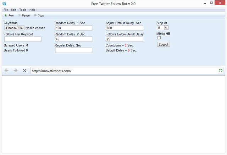Screen dimensions: 227x155
Task: Focus the Follows Per Keyword field
Action: (x=23, y=39)
